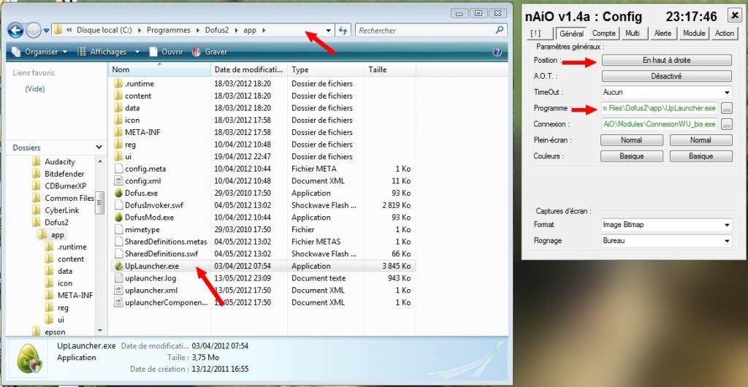The height and width of the screenshot is (387, 748).
Task: Click the search magnifier icon in Rechercher box
Action: 499,30
